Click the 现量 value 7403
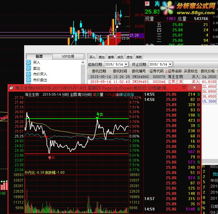Viewport: 218px width, 214px height. coord(171,19)
